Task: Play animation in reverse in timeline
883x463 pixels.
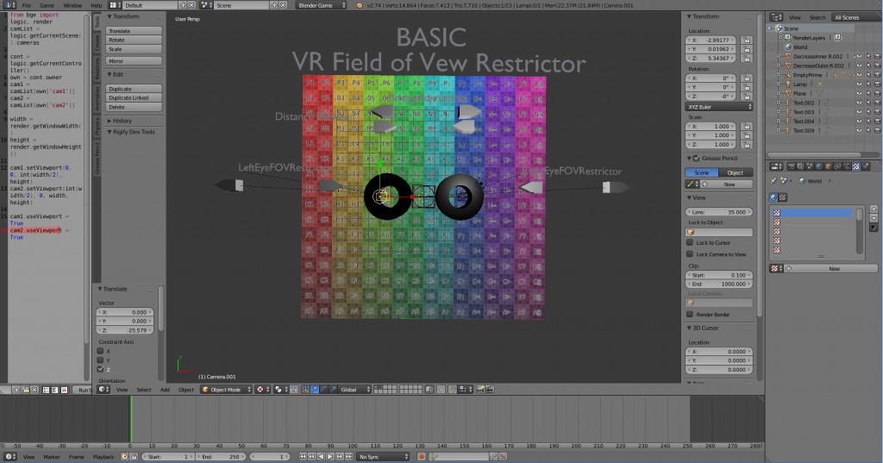Action: point(321,457)
